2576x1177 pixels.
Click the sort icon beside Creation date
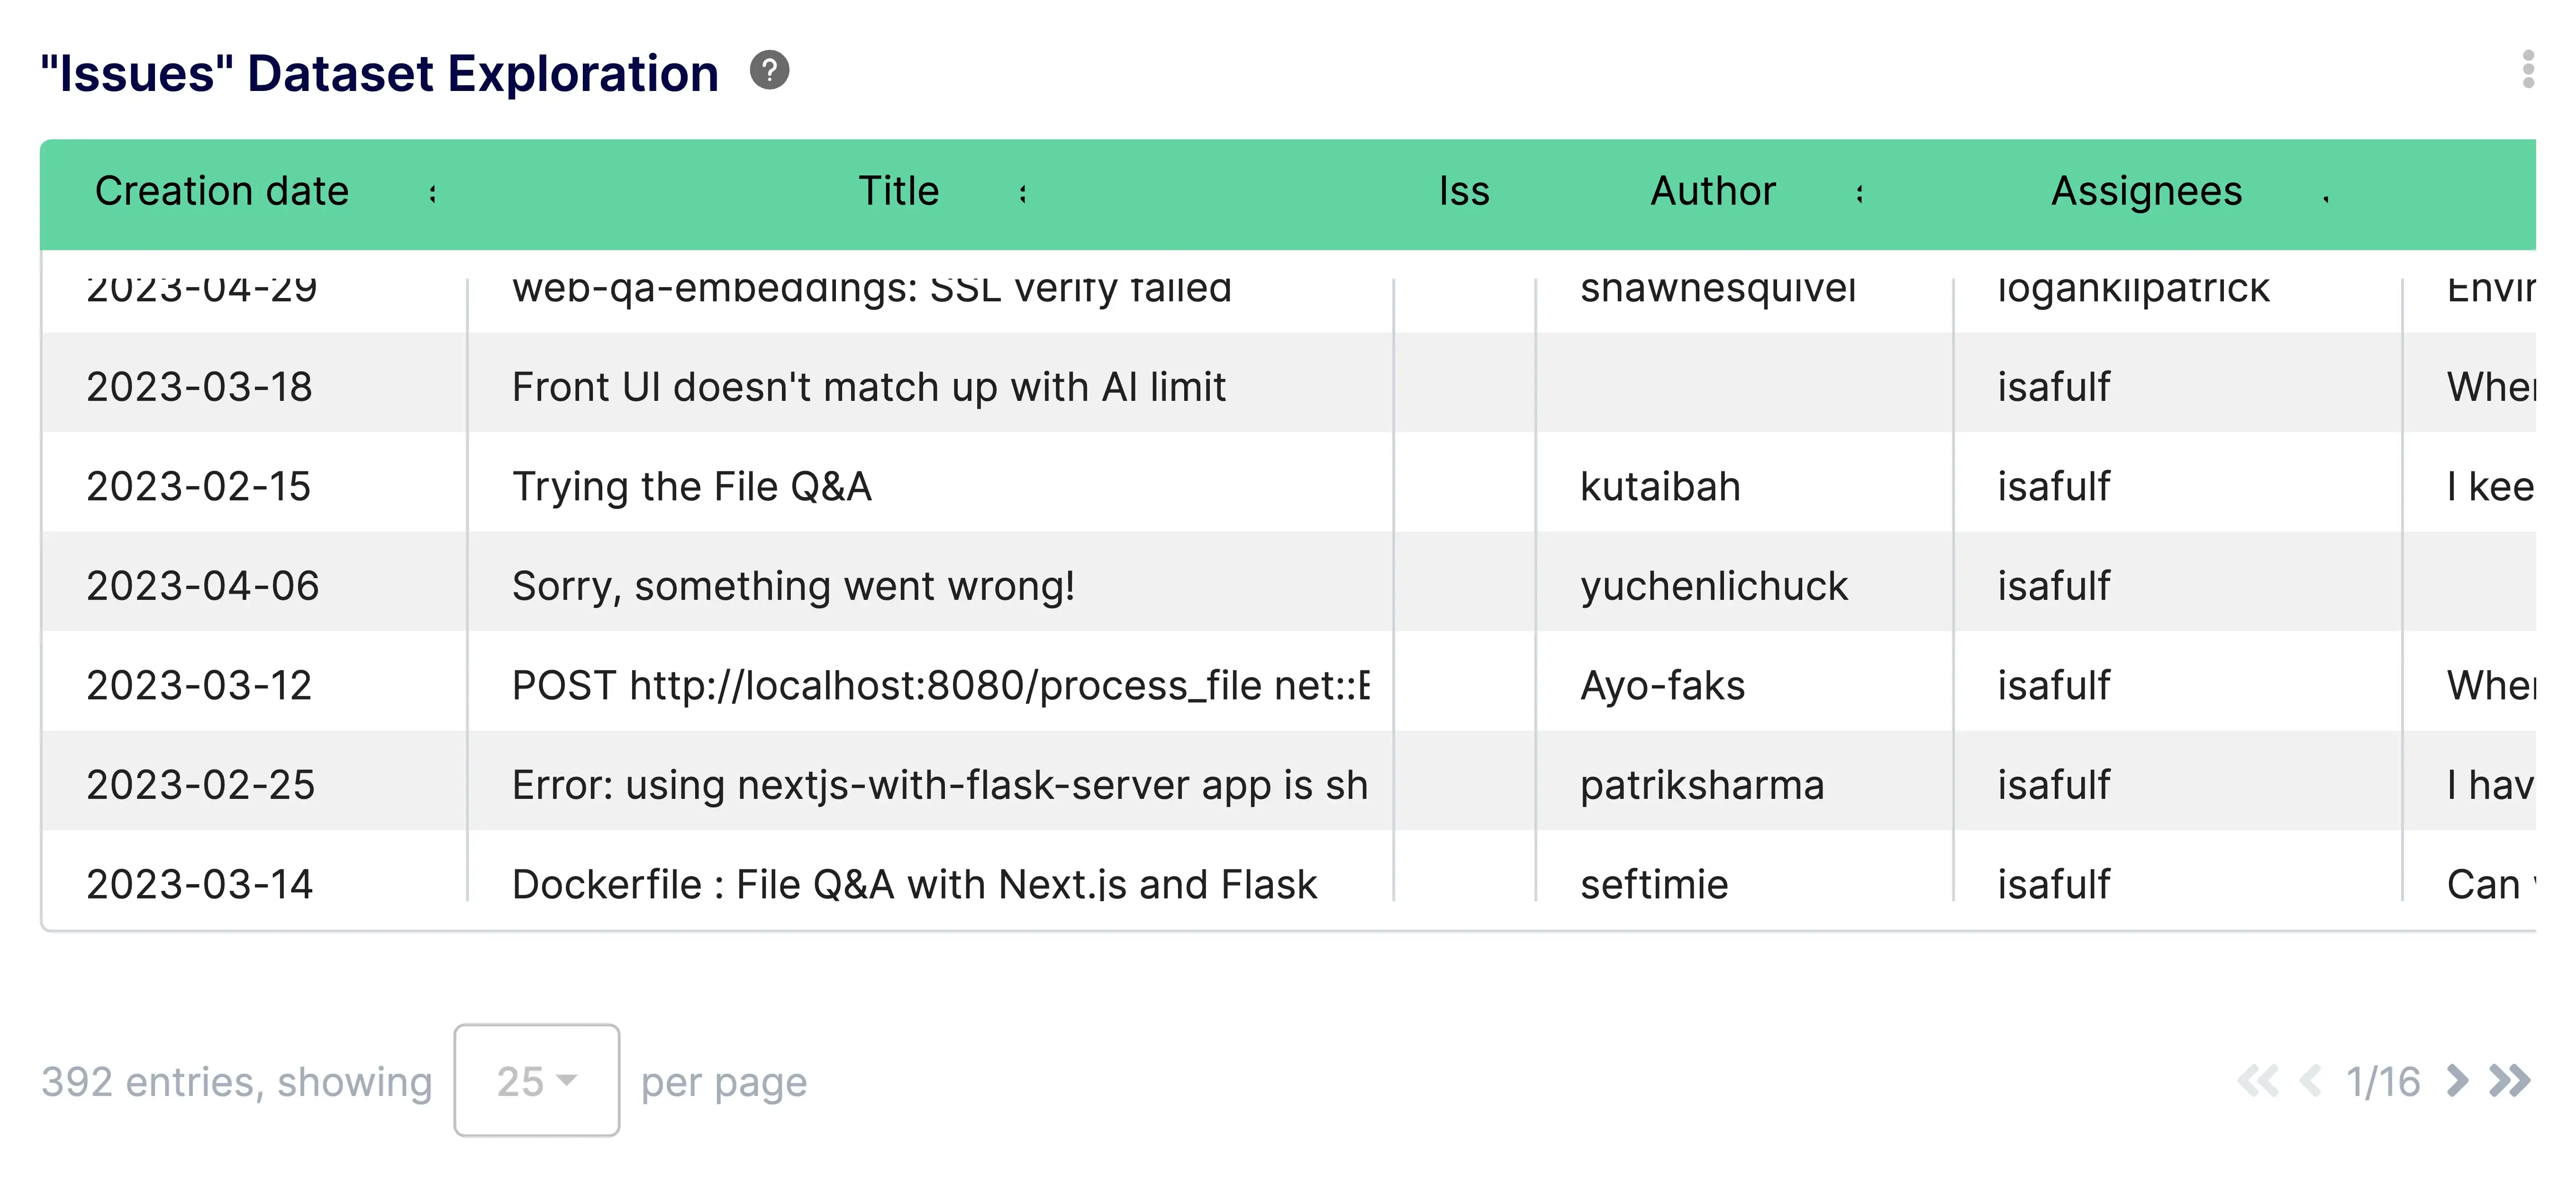(x=432, y=194)
